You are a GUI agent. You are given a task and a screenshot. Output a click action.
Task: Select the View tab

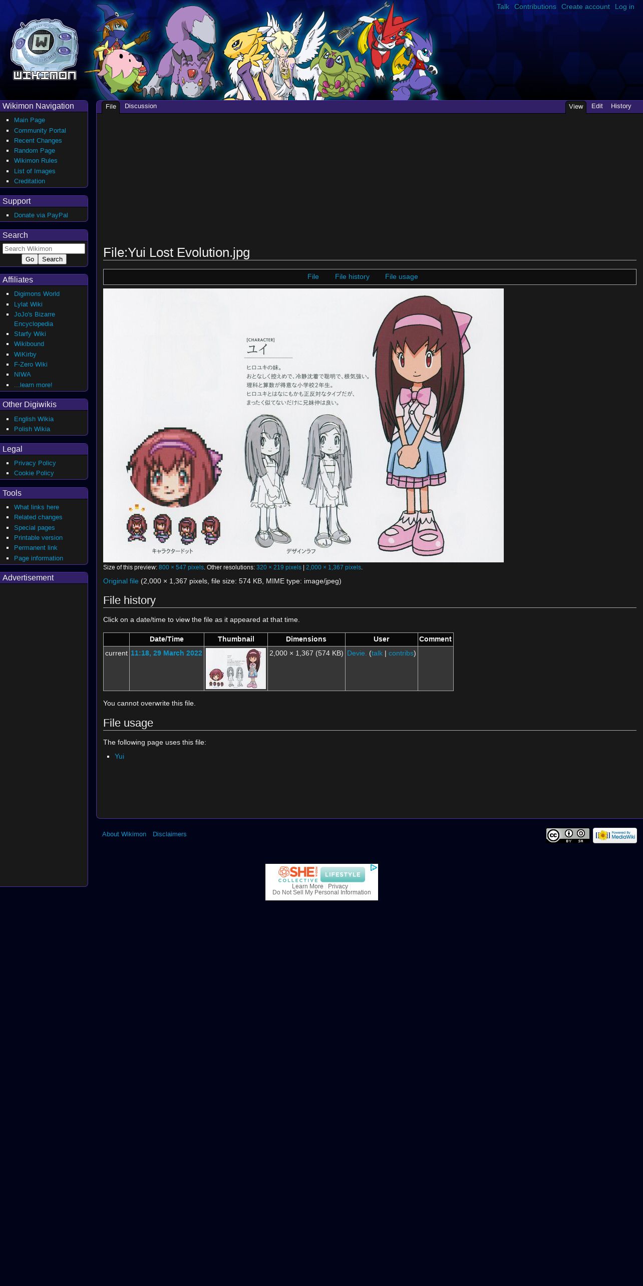pos(576,107)
